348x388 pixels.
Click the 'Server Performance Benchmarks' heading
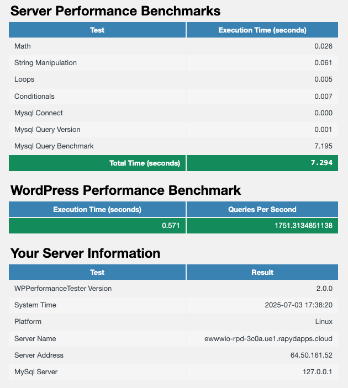[x=115, y=11]
